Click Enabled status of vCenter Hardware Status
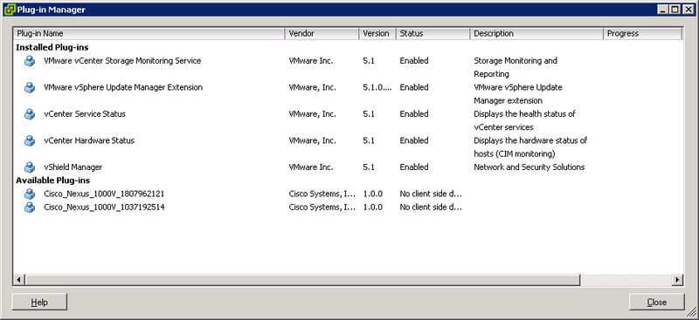 [413, 141]
